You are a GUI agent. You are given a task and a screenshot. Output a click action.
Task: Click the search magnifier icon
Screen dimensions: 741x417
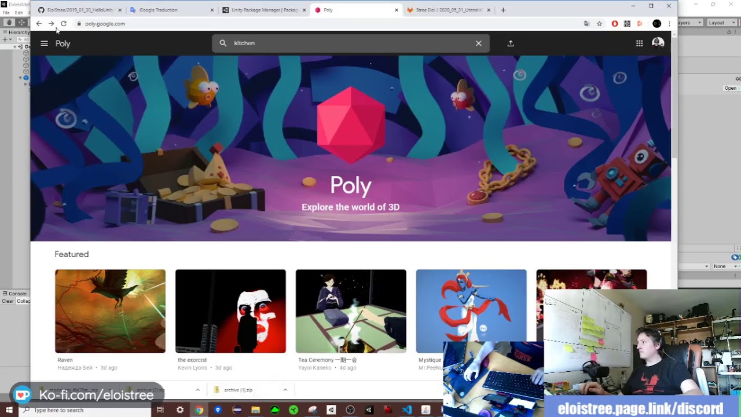pyautogui.click(x=223, y=43)
